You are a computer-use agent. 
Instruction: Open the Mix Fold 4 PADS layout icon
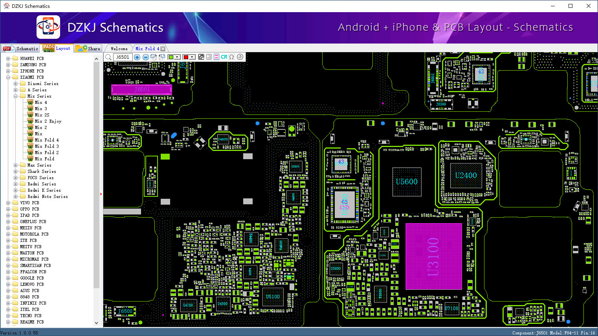click(x=30, y=140)
